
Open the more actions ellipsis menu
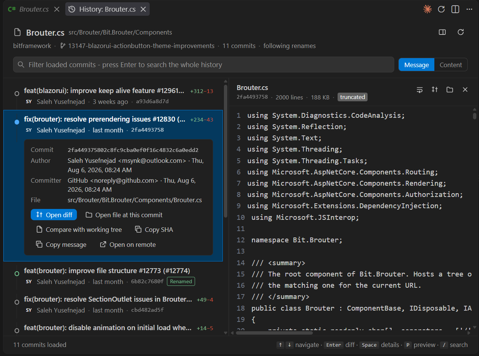point(469,9)
